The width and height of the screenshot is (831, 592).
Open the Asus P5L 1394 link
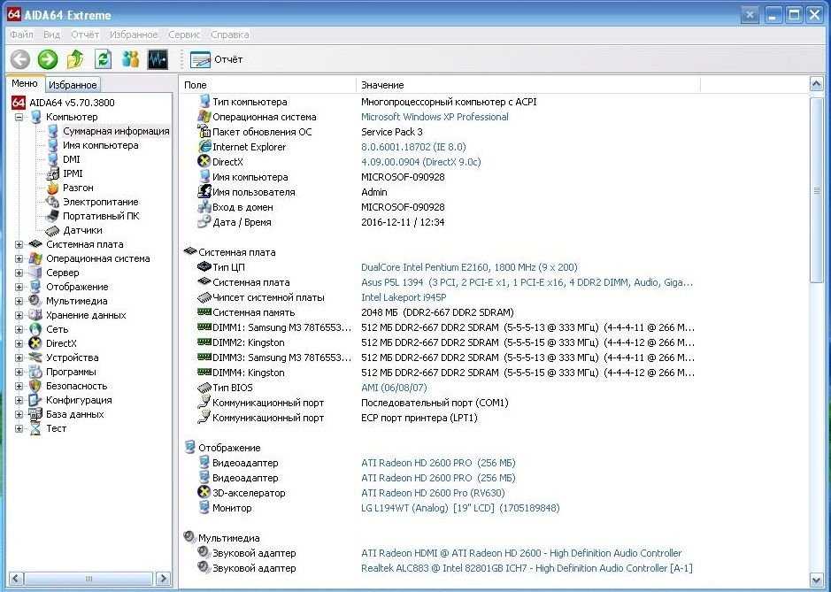(527, 282)
